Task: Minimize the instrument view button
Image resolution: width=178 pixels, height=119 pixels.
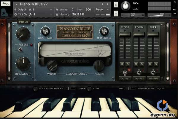Action: 175,6
